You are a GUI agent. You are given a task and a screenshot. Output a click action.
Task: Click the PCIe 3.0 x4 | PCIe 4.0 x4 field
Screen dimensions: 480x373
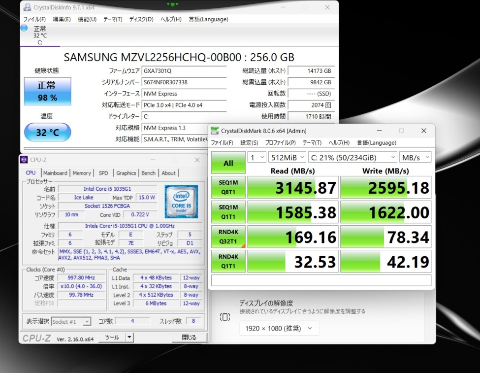click(x=184, y=105)
